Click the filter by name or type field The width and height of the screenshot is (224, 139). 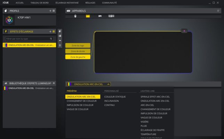[x=29, y=39]
